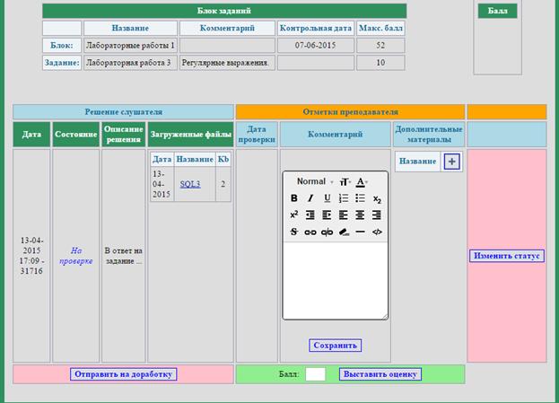559x403 pixels.
Task: Open the font color dropdown
Action: 362,181
